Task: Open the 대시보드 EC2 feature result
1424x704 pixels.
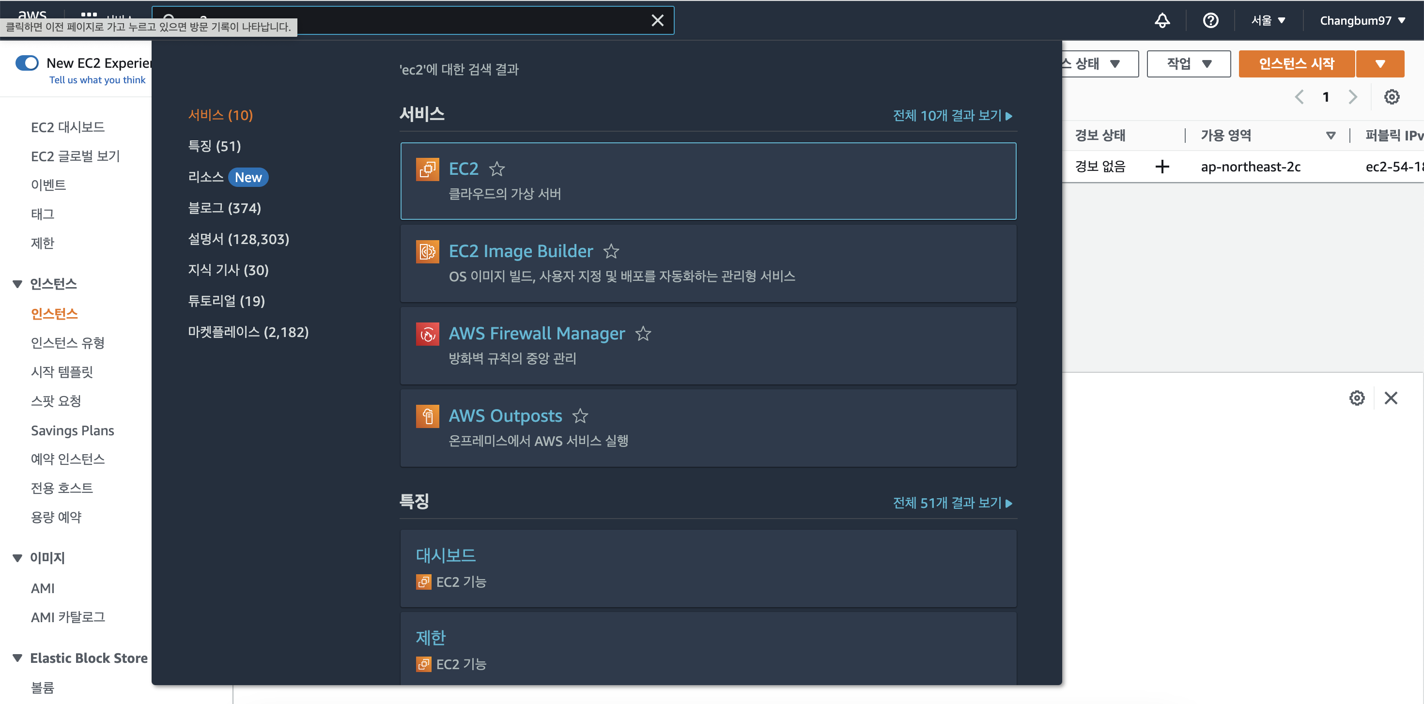Action: coord(446,555)
